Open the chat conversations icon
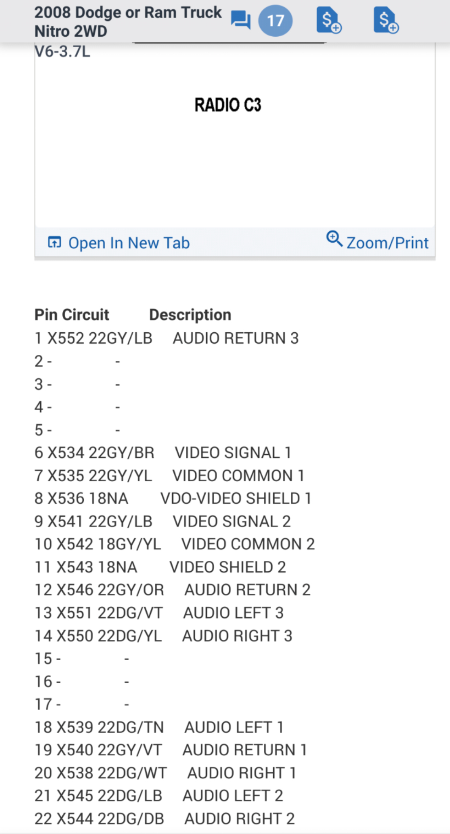Viewport: 450px width, 834px height. (x=241, y=20)
